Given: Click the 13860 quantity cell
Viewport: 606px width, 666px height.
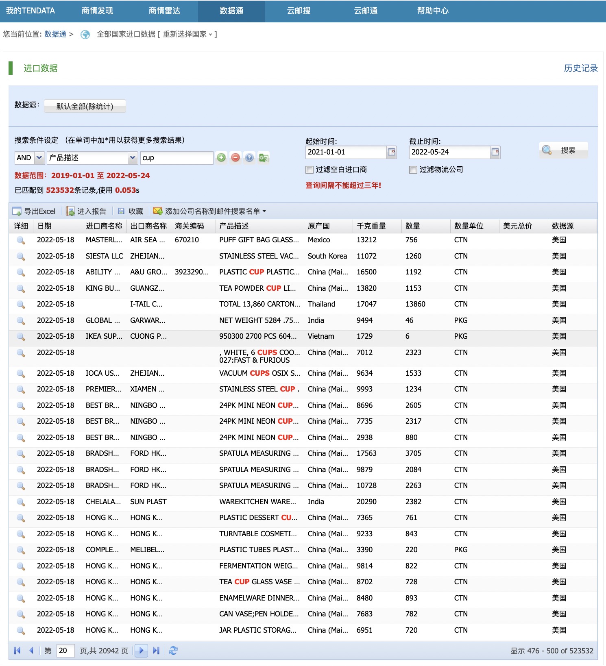Looking at the screenshot, I should point(415,304).
